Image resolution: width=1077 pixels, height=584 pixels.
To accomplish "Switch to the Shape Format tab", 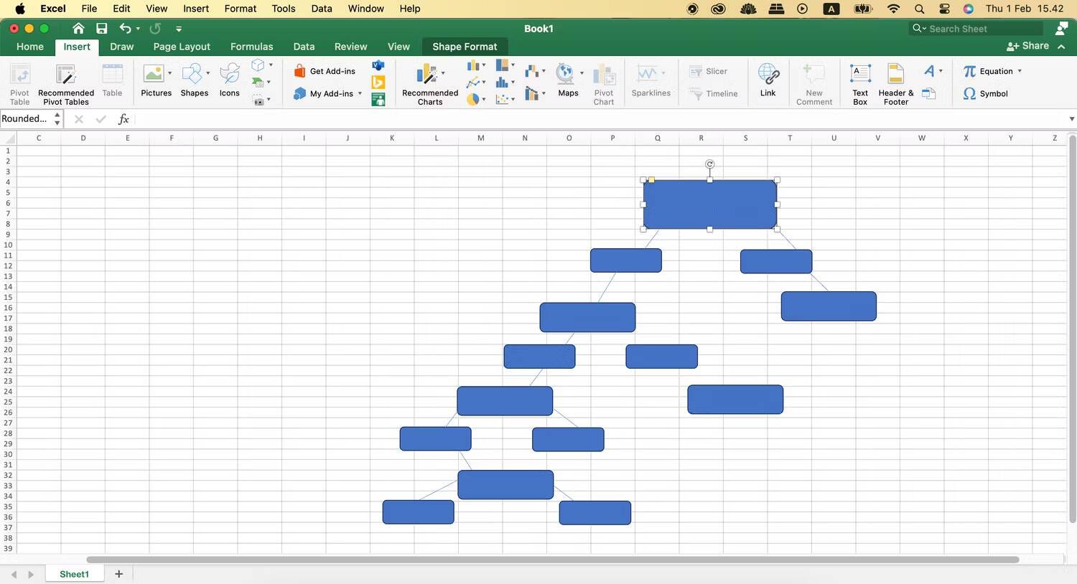I will [465, 46].
